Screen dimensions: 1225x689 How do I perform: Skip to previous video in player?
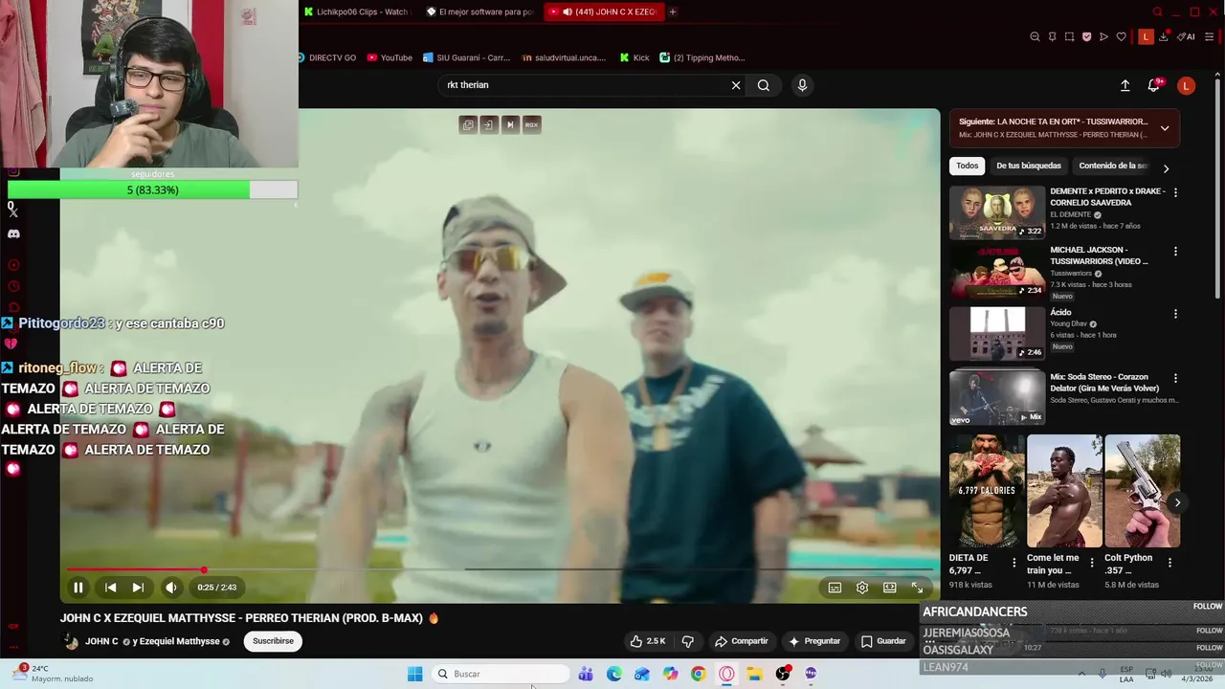tap(111, 588)
